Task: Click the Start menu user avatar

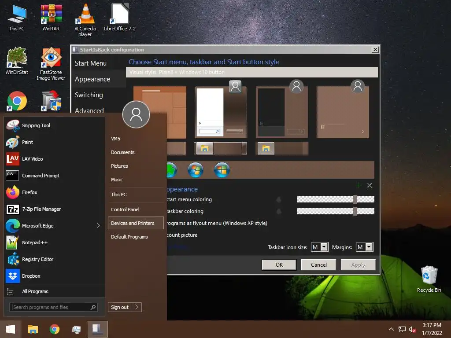Action: (x=136, y=114)
